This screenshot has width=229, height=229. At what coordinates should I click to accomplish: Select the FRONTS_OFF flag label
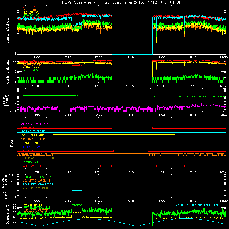pos(30,162)
